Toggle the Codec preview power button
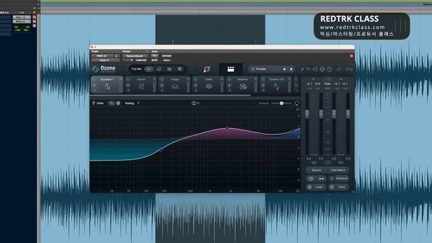Screen dimensions: 432x243 309,187
